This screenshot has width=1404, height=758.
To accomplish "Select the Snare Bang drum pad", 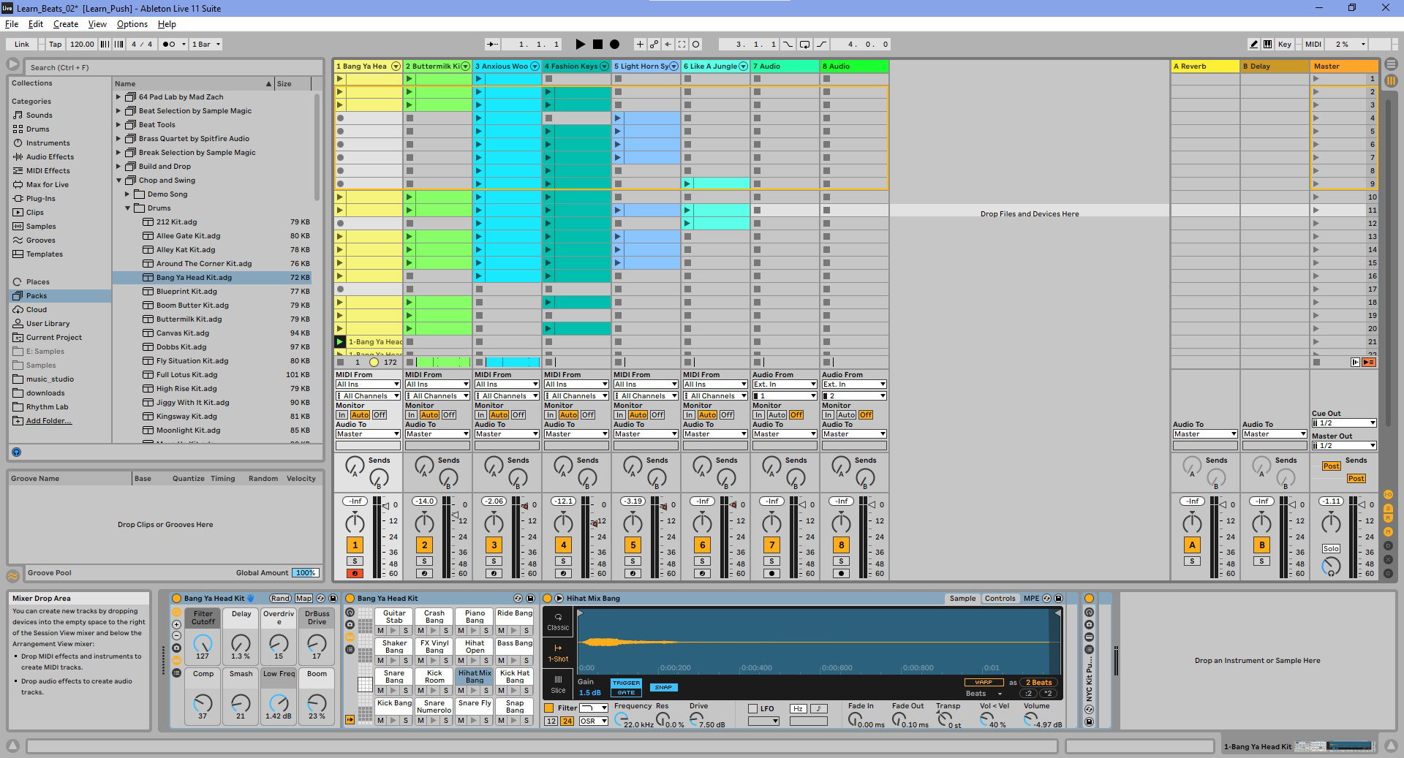I will (x=394, y=676).
